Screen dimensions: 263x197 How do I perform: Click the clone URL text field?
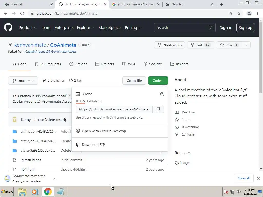[114, 109]
